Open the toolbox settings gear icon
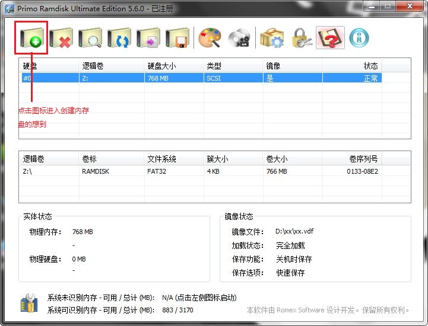 tap(272, 37)
